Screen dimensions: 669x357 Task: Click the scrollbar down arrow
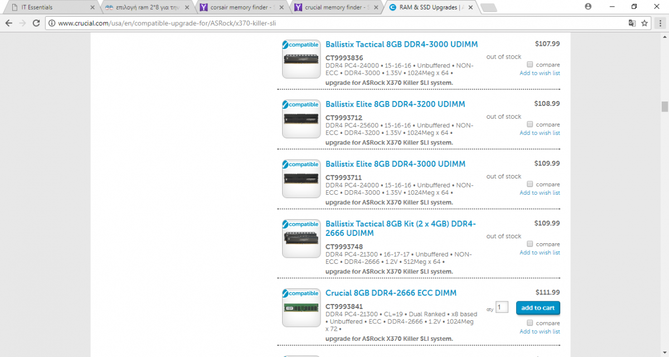click(x=665, y=353)
